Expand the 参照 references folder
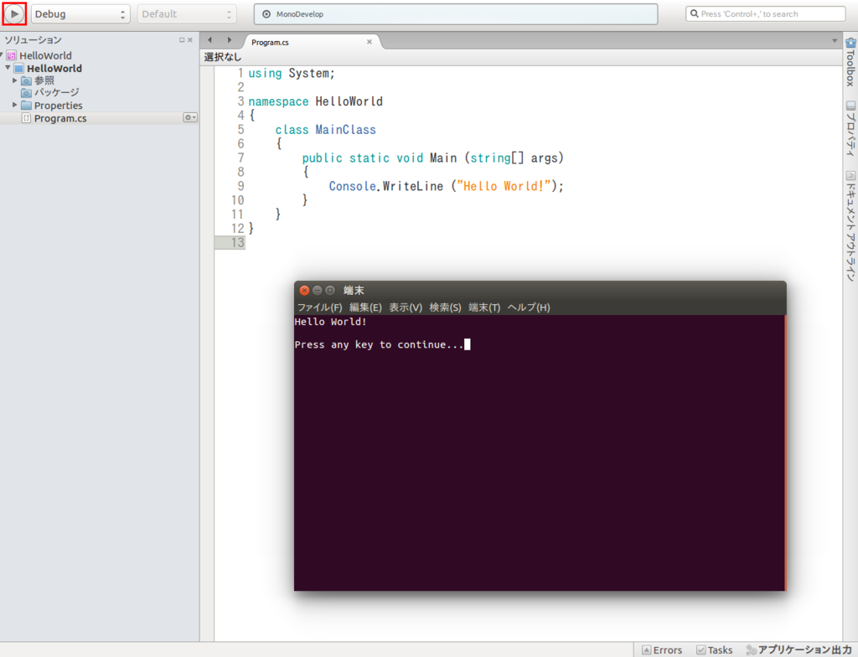 pyautogui.click(x=15, y=80)
